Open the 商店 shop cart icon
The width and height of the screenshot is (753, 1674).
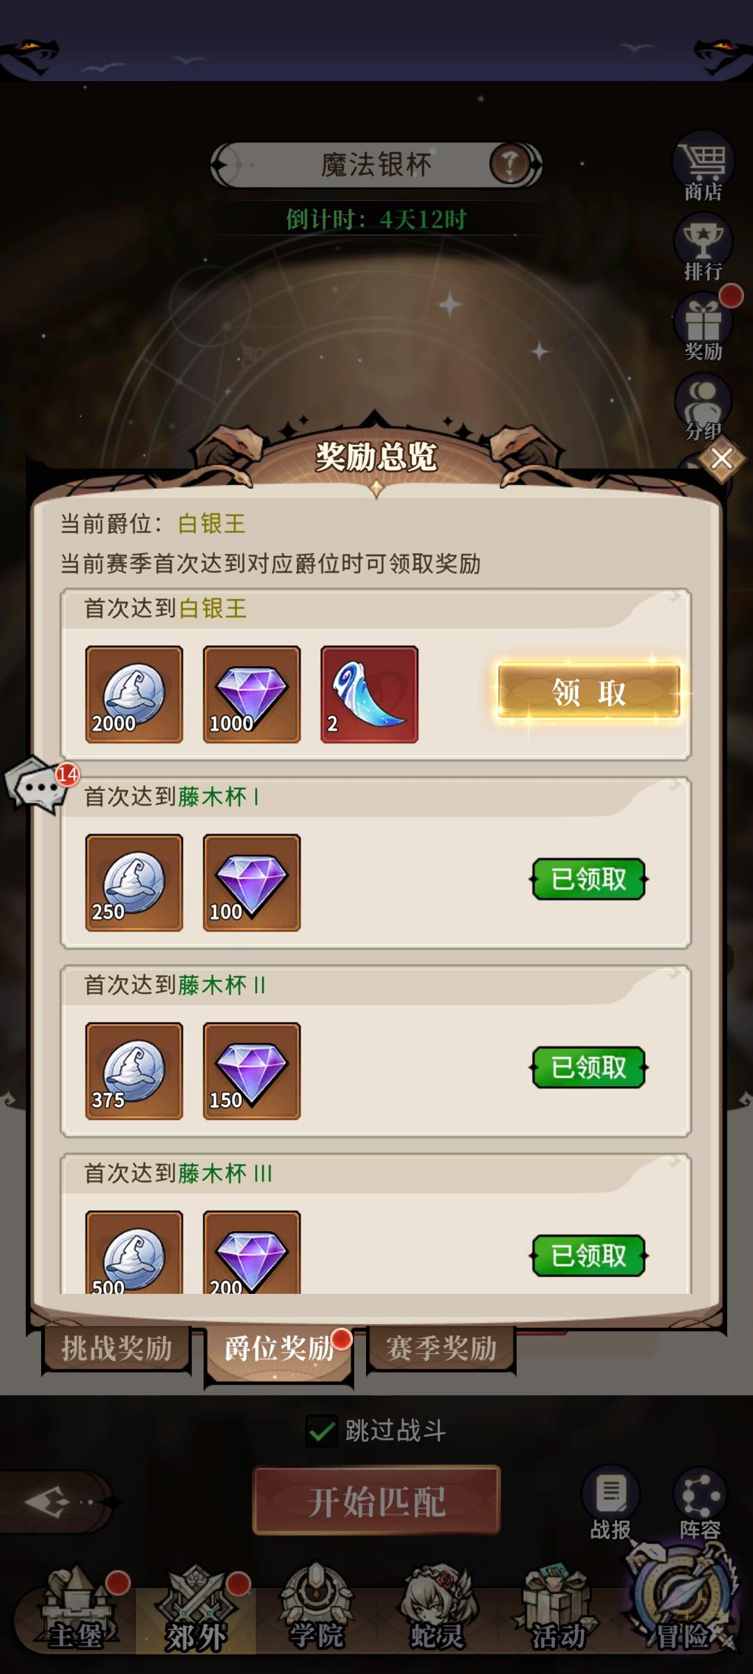[x=703, y=167]
